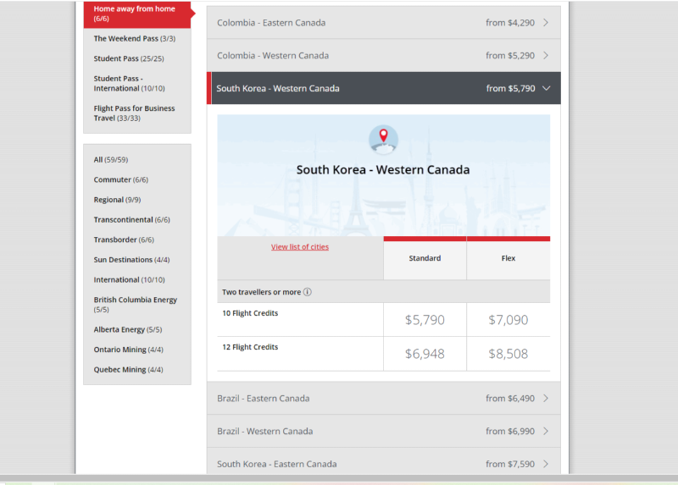Collapse the South Korea - Western Canada section
678x485 pixels.
coord(546,88)
